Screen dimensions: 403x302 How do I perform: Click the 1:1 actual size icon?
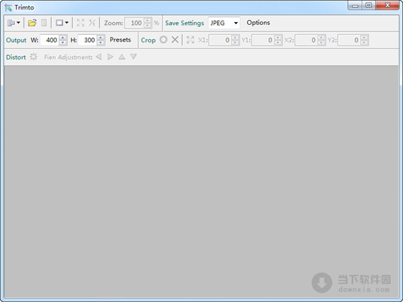(92, 23)
